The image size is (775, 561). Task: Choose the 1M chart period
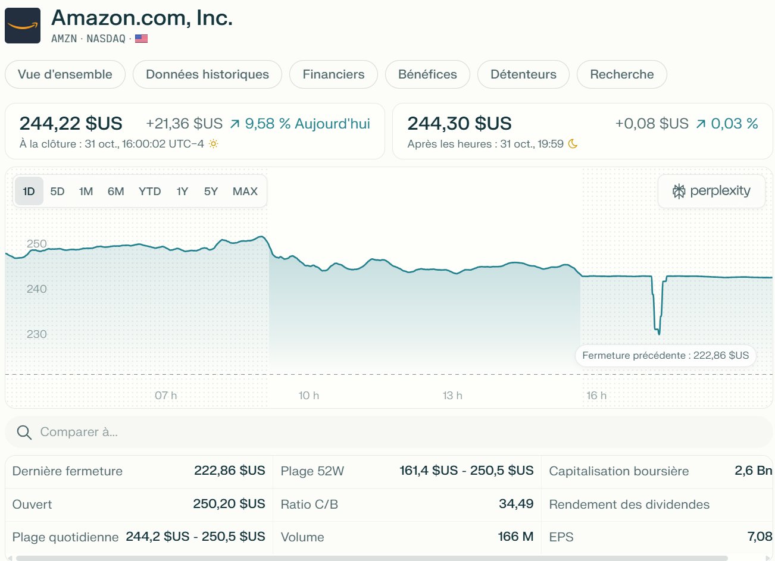pos(86,191)
